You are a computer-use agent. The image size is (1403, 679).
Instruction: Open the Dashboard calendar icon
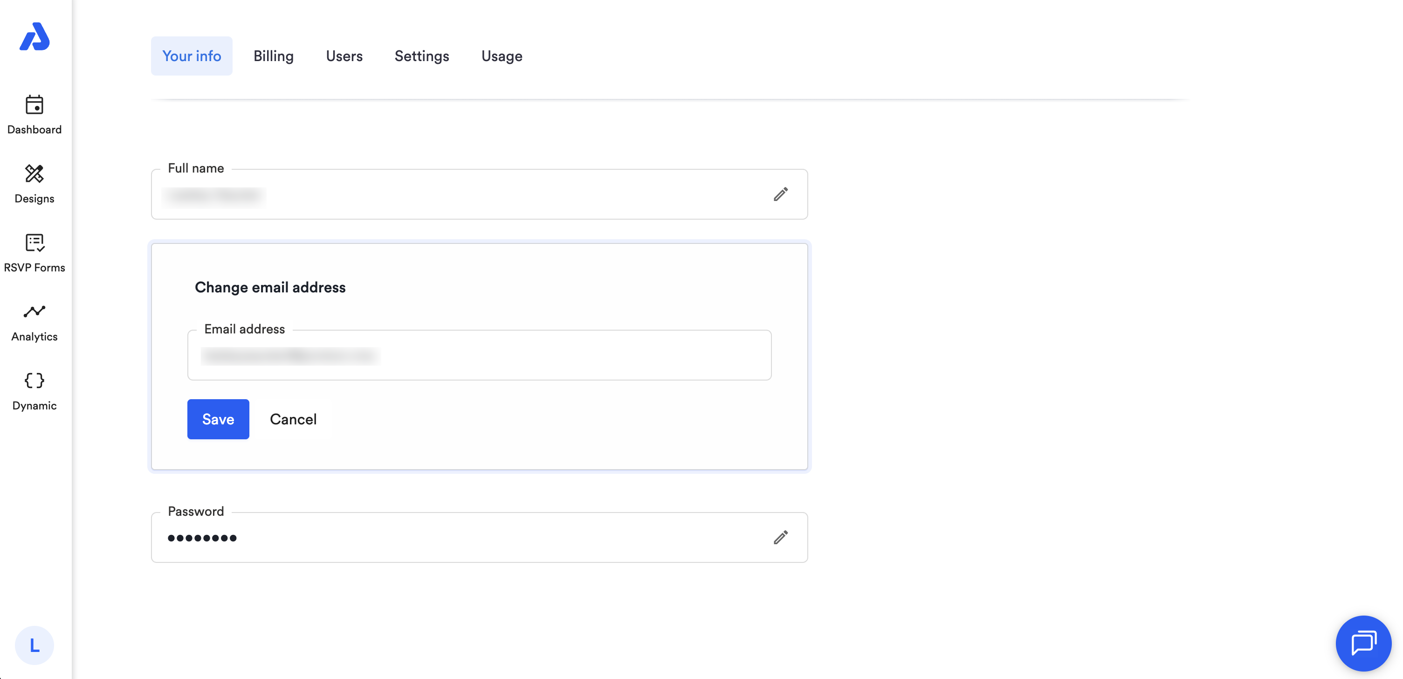tap(34, 104)
